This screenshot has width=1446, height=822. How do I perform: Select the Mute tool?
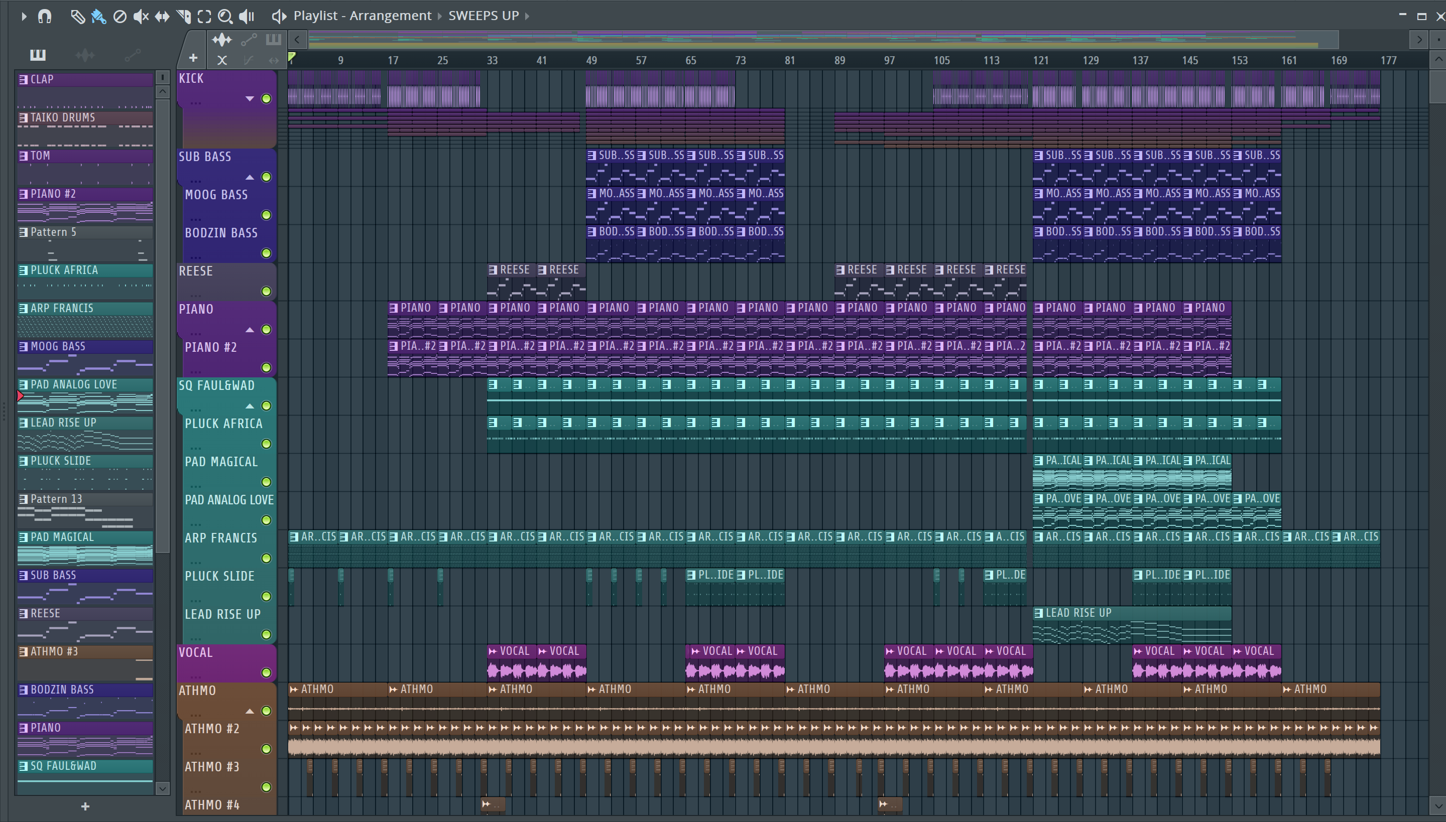point(141,17)
